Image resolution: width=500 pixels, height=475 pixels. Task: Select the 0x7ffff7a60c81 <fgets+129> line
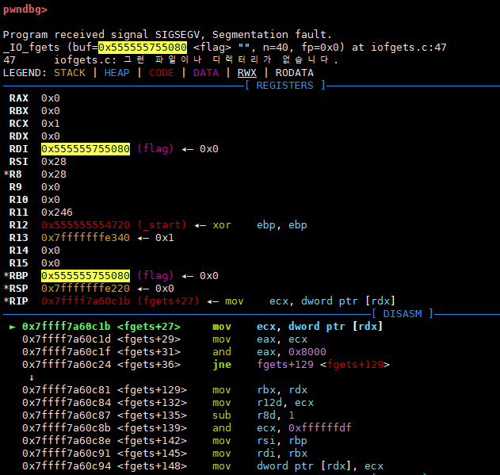tap(165, 390)
